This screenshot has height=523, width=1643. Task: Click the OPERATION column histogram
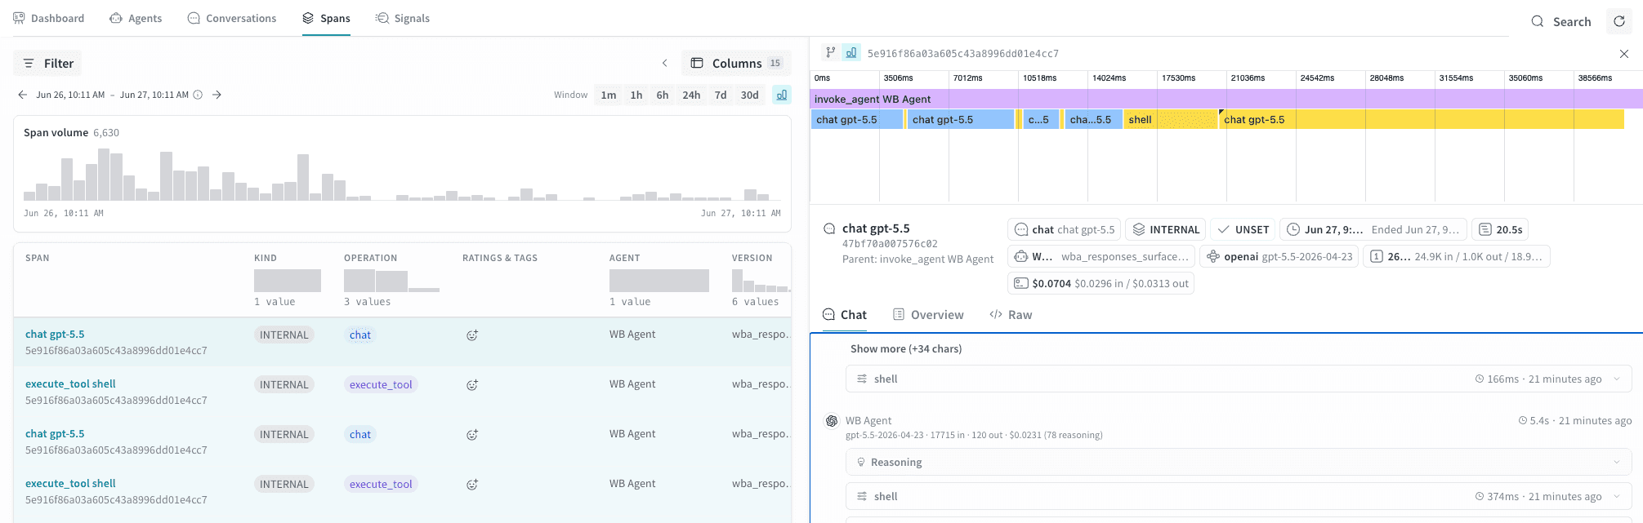click(391, 281)
